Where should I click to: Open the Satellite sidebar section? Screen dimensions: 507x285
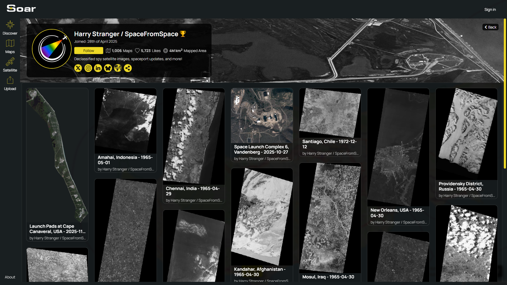(10, 65)
